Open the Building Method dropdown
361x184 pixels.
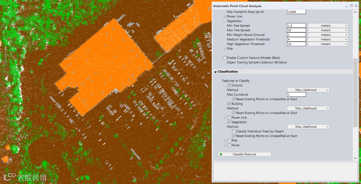point(308,108)
